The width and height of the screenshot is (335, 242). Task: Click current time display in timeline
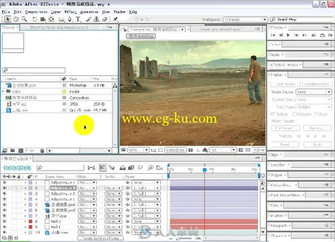[x=17, y=168]
